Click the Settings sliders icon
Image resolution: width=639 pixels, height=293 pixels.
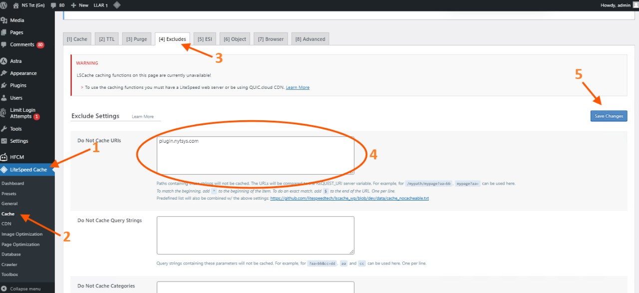click(x=4, y=141)
